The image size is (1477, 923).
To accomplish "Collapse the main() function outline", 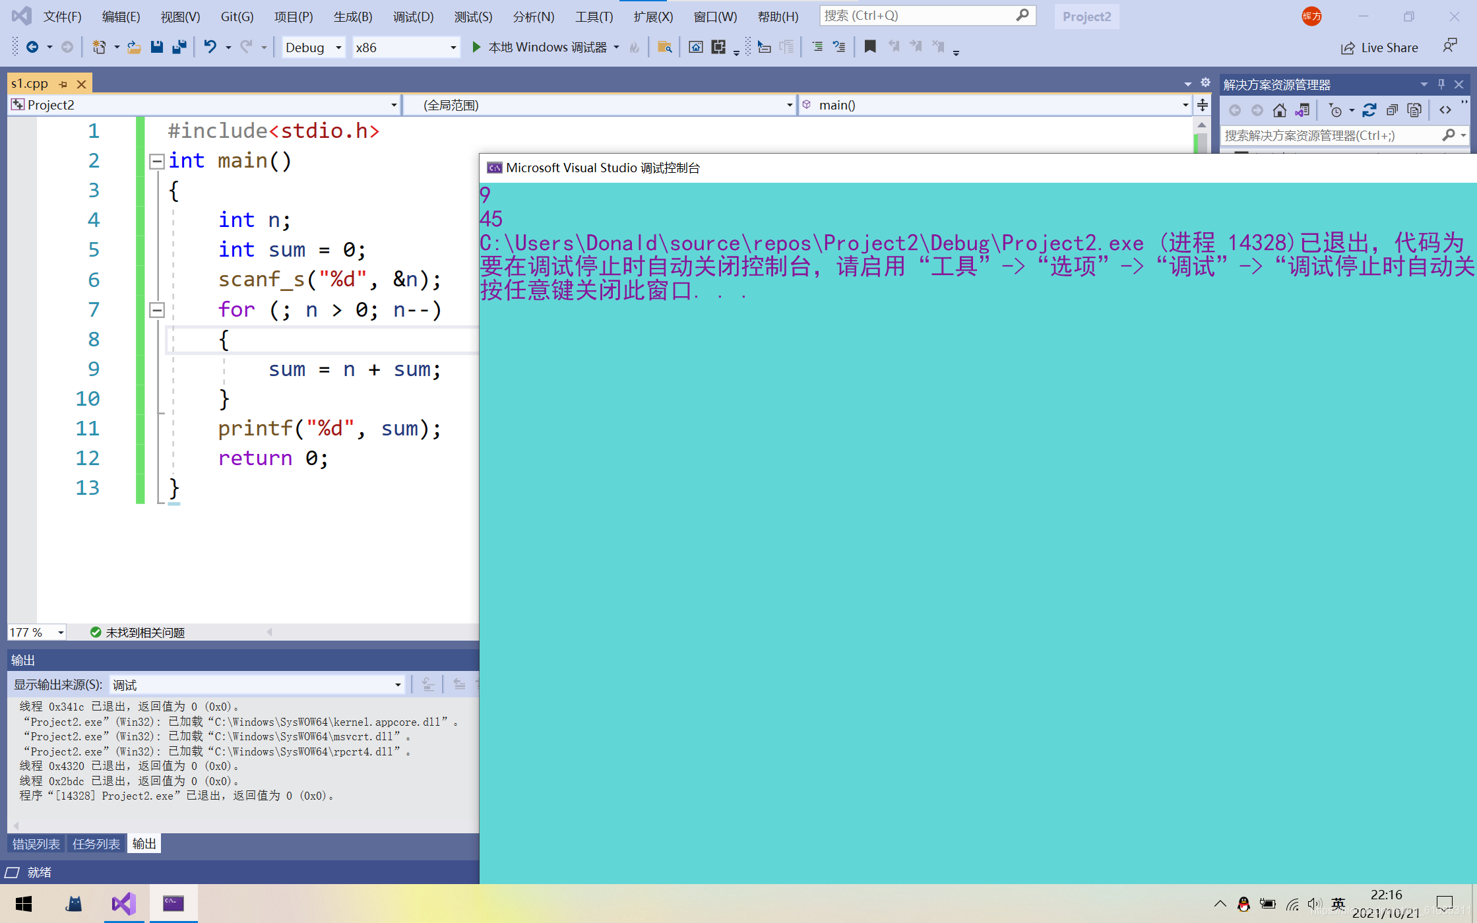I will [x=157, y=161].
